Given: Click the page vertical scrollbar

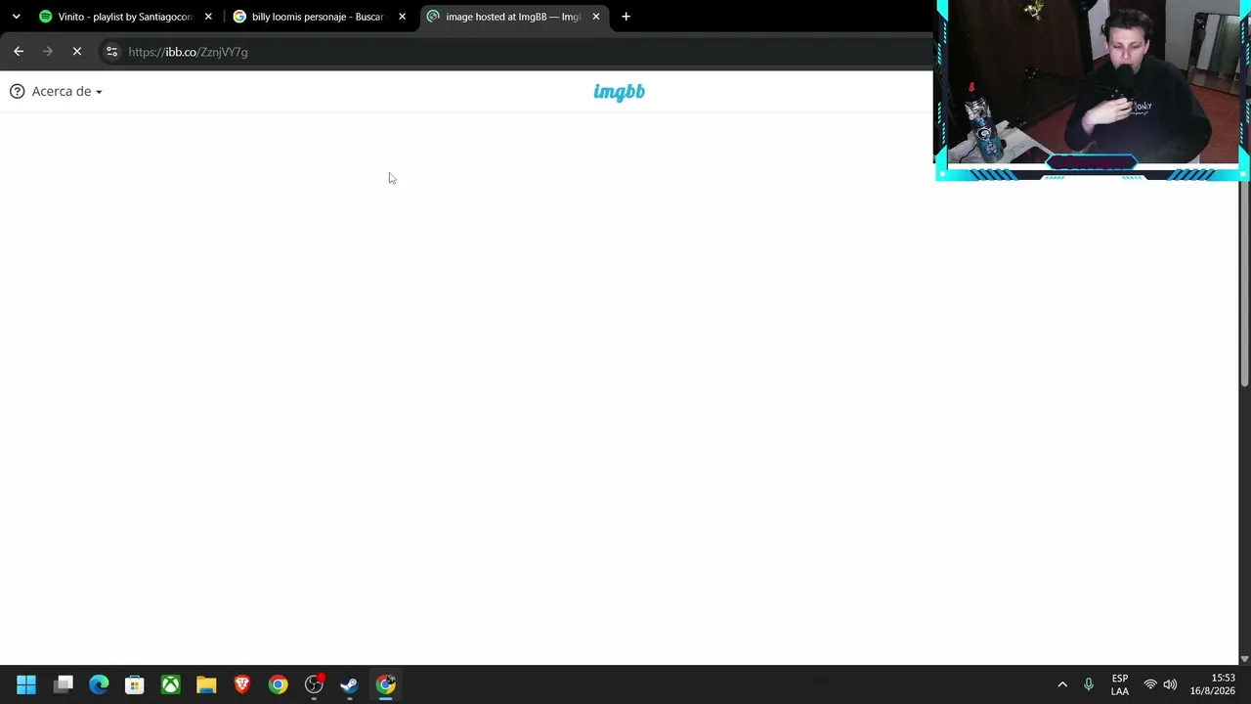Looking at the screenshot, I should click(x=1244, y=284).
